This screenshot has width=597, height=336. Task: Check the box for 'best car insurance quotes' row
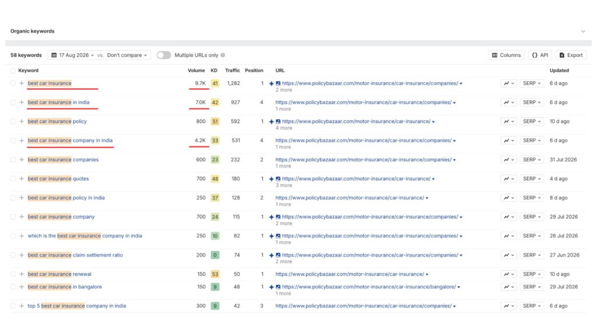pyautogui.click(x=13, y=178)
